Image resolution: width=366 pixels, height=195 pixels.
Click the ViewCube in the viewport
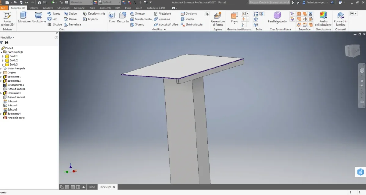(x=352, y=51)
